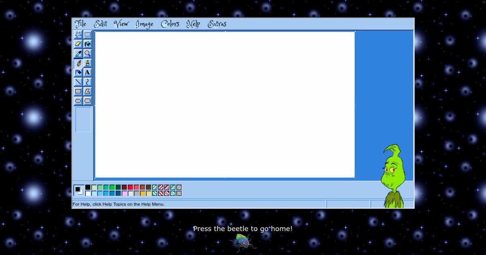
Task: Select the rectangular Select tool
Action: 87,34
